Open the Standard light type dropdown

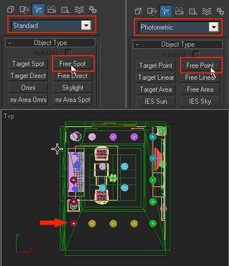(86, 25)
